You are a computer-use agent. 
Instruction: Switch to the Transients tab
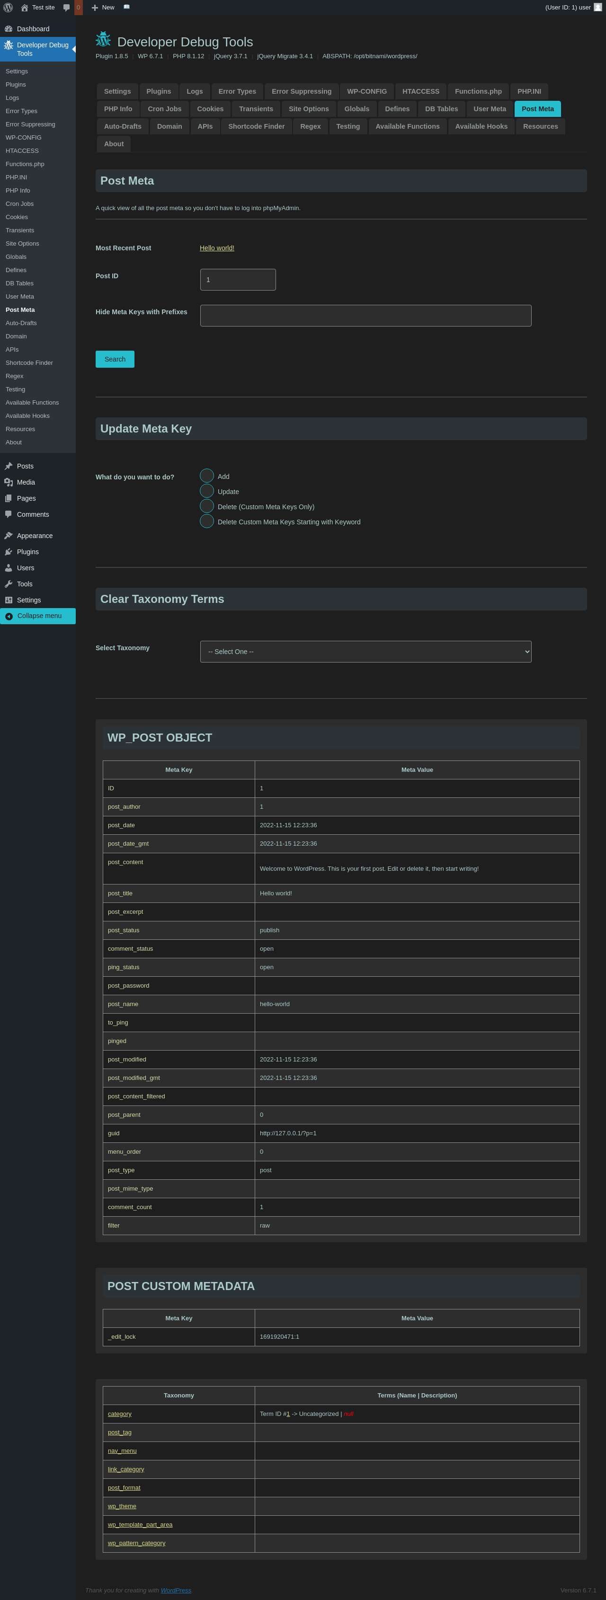coord(256,109)
